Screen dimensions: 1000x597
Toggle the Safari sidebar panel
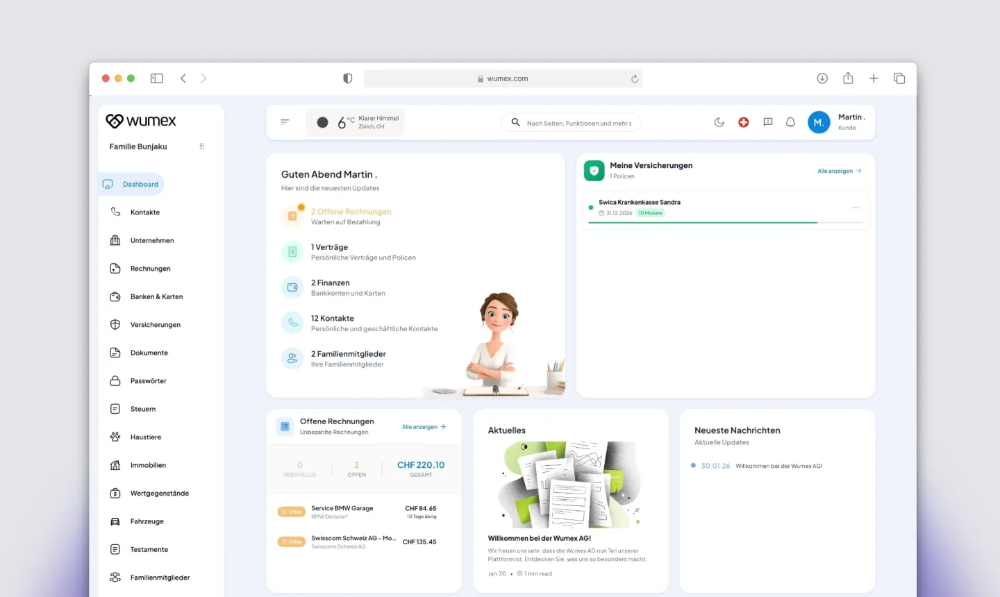(x=157, y=78)
